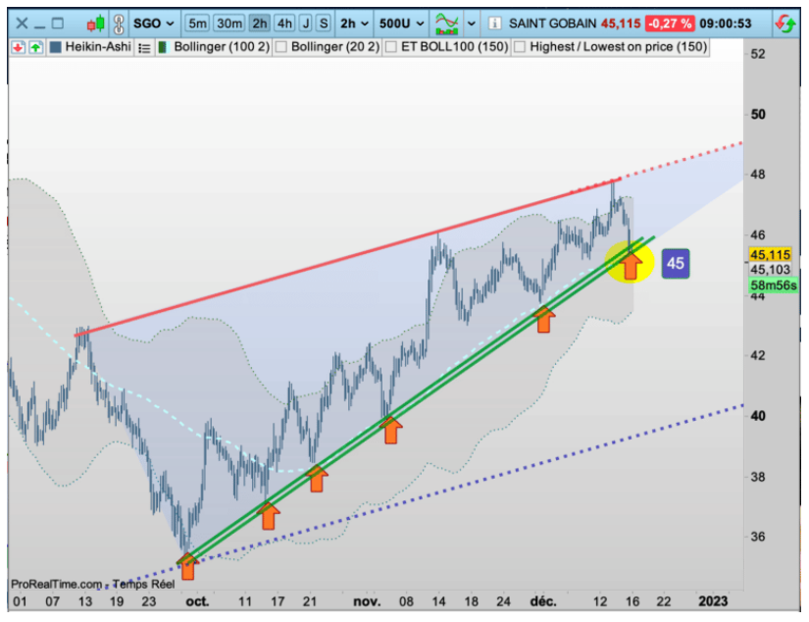Click the 50 price axis value

(x=758, y=114)
